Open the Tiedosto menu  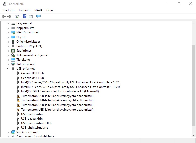tap(9, 10)
